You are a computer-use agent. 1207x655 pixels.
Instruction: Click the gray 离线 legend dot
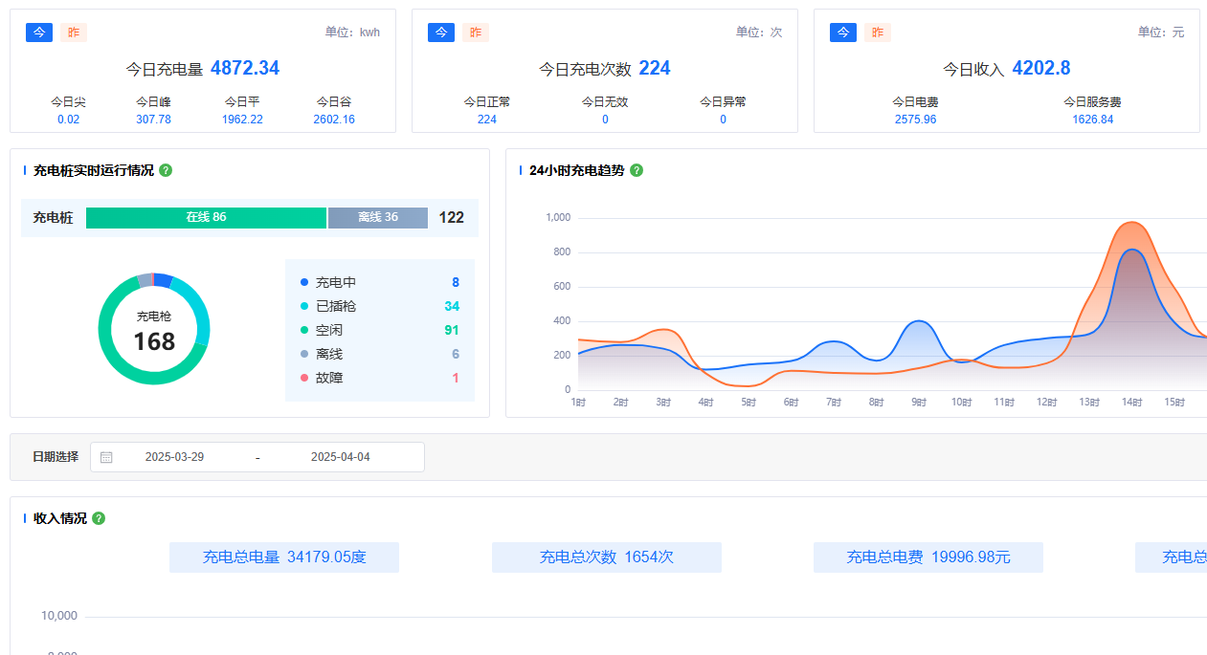[303, 354]
